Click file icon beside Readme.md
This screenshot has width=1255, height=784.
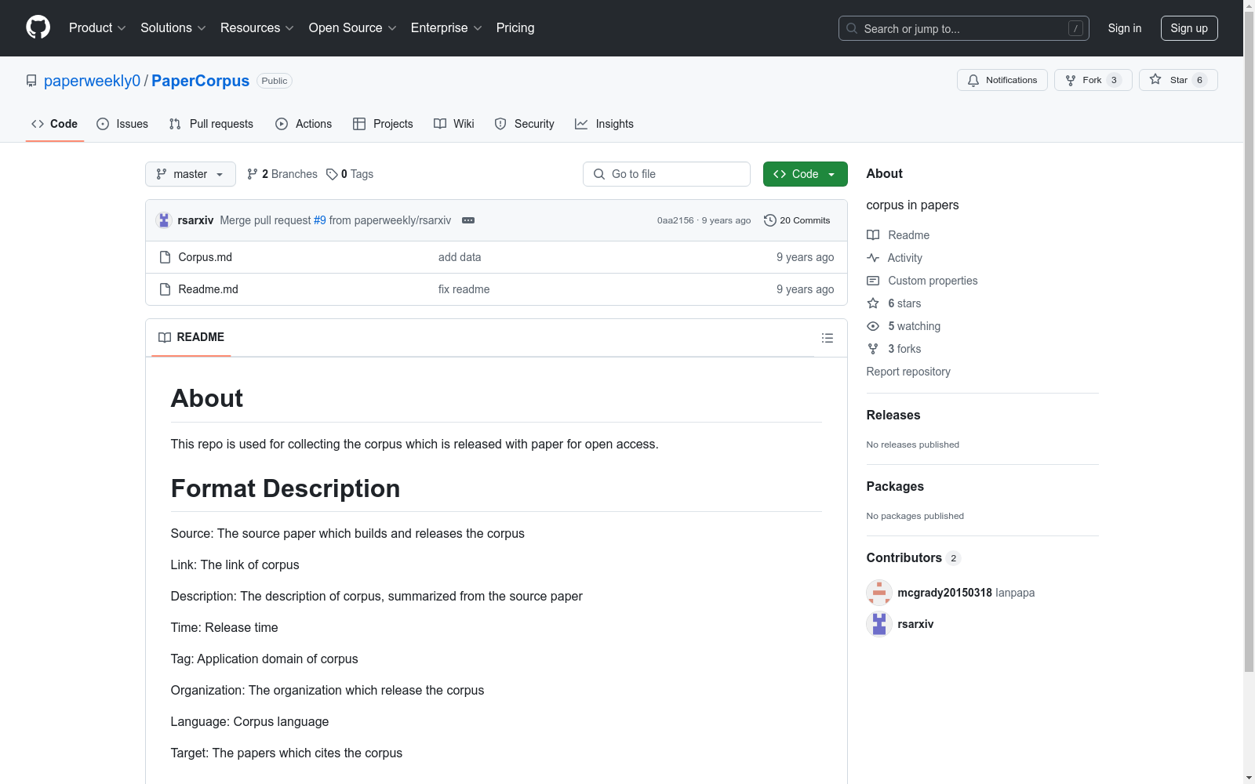click(165, 289)
